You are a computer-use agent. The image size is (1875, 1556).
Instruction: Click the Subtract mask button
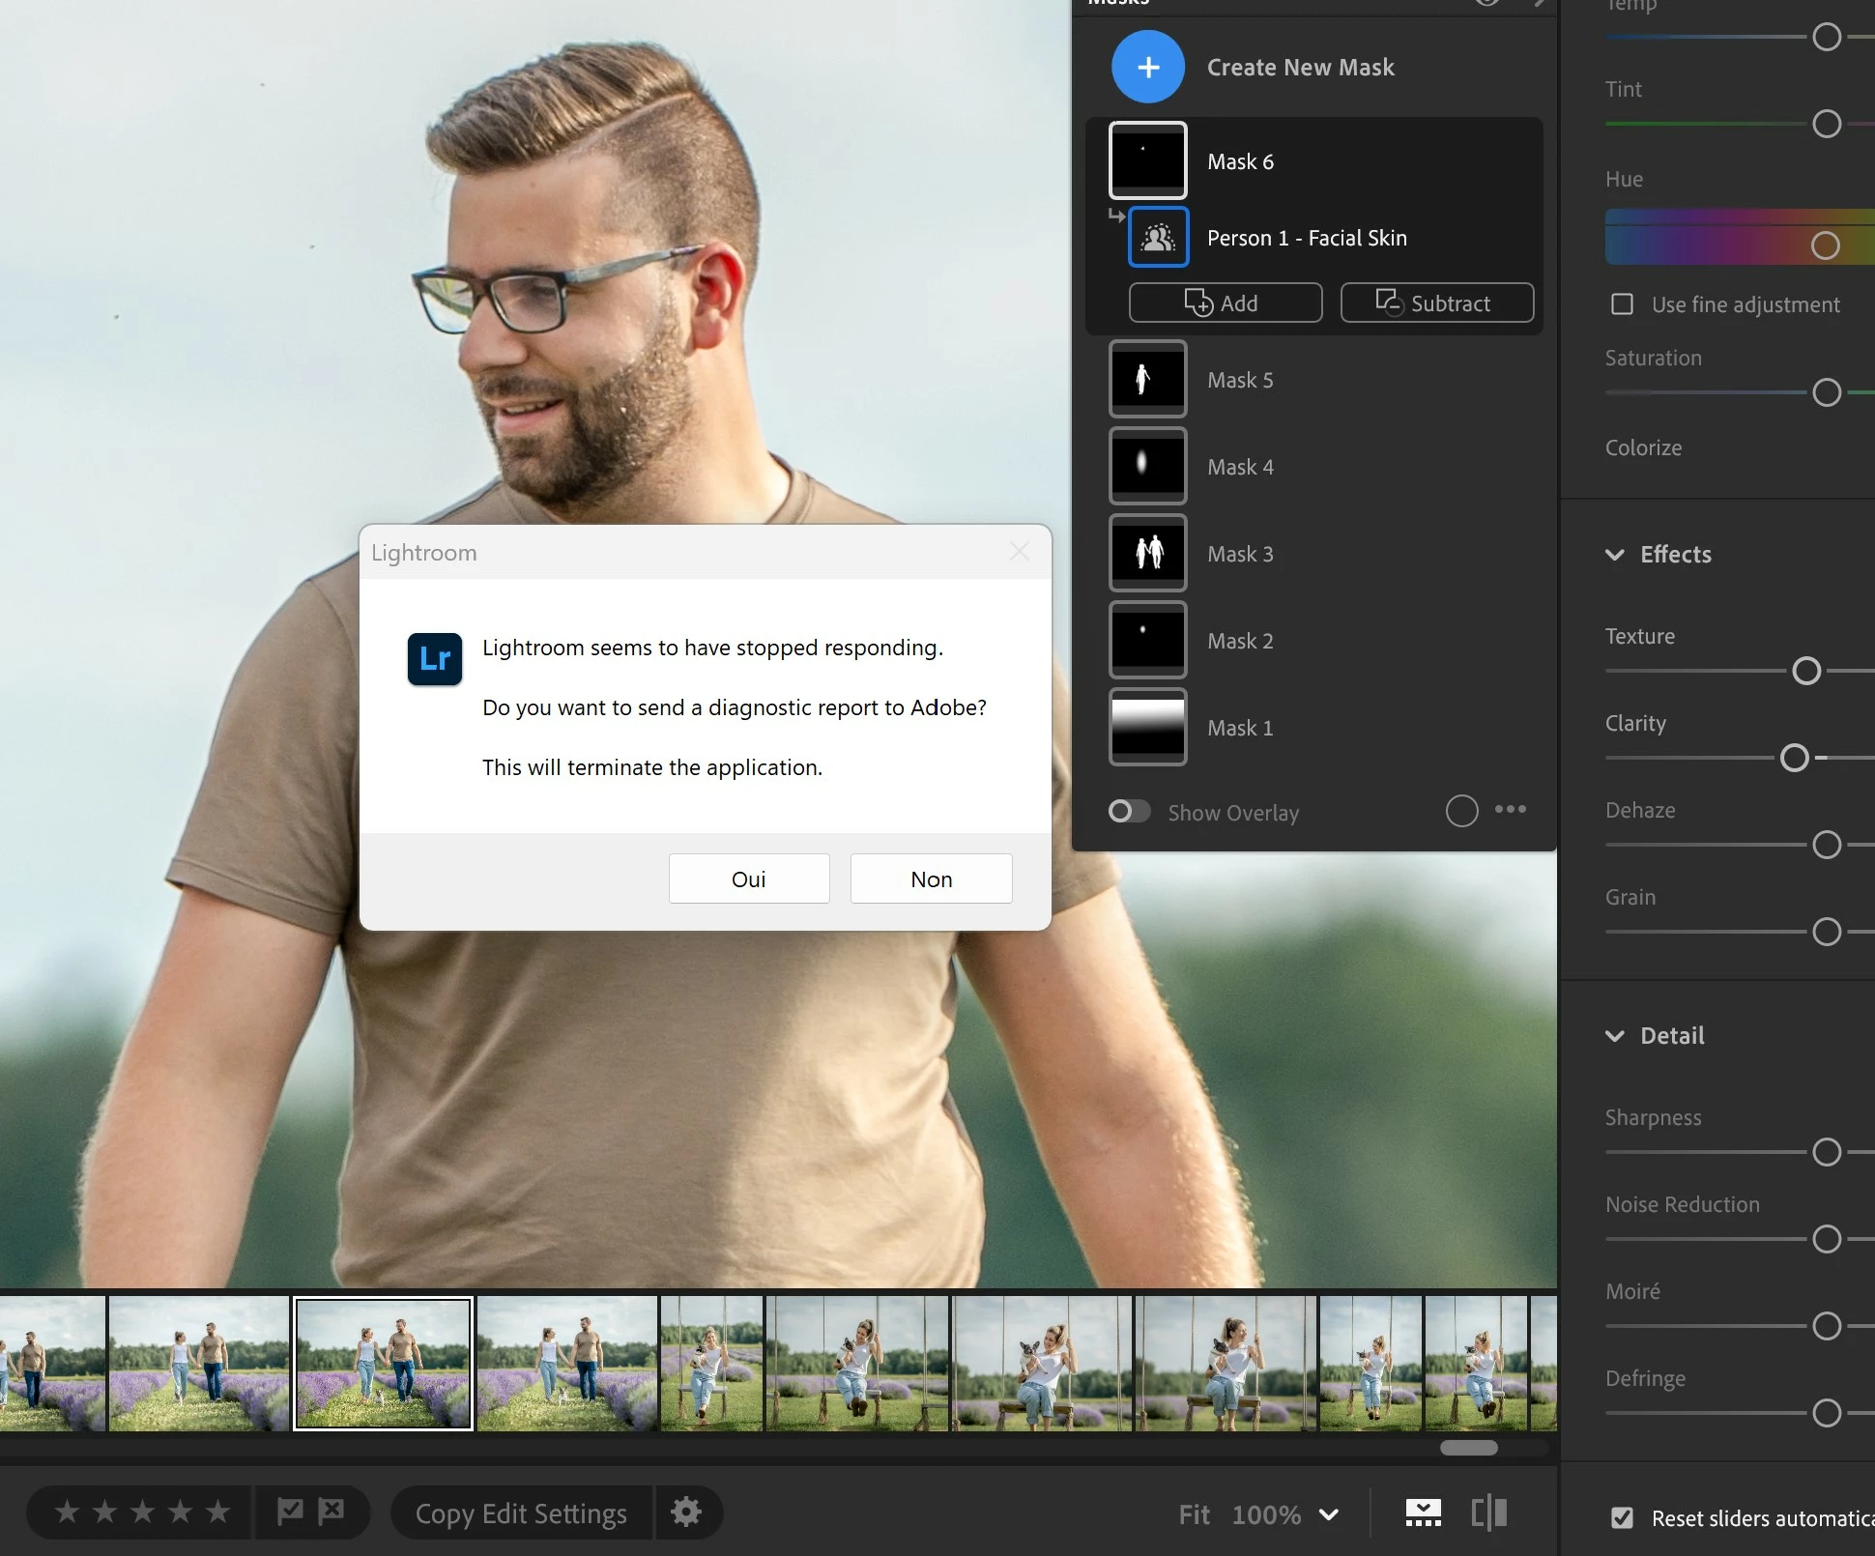[1436, 303]
